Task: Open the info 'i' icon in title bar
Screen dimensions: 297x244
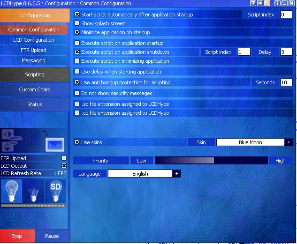Action: tap(277, 3)
